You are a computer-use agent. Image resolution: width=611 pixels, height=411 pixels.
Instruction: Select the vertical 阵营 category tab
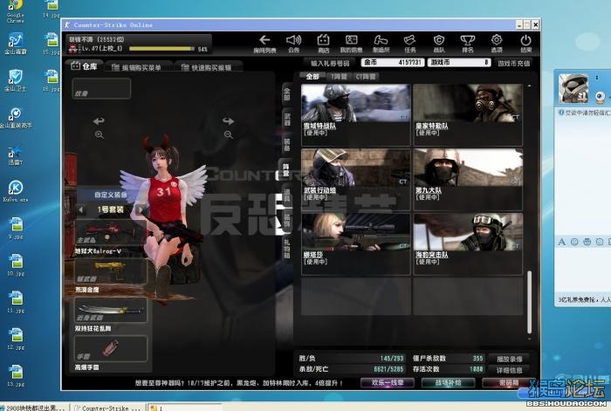click(x=286, y=170)
